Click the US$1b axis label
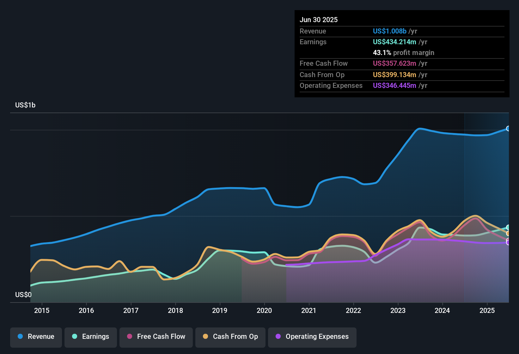 (x=25, y=105)
